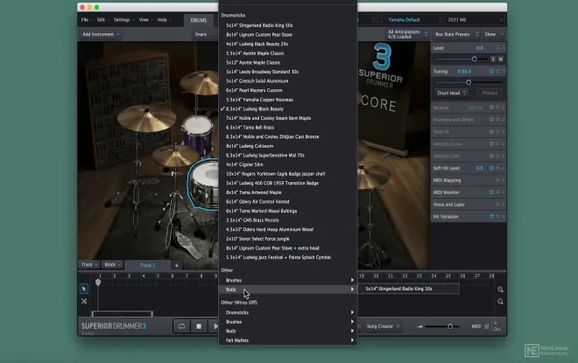The width and height of the screenshot is (578, 363).
Task: Toggle the MIDI Monitor power button
Action: 491,192
